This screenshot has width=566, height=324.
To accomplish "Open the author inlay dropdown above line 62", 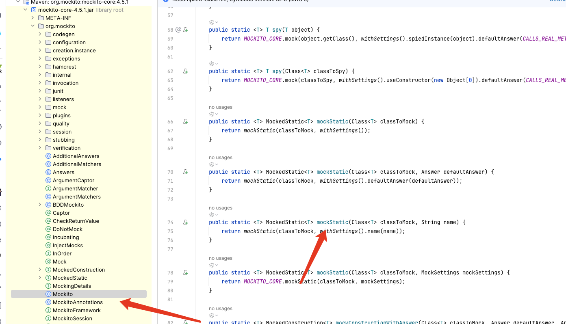I will click(213, 64).
